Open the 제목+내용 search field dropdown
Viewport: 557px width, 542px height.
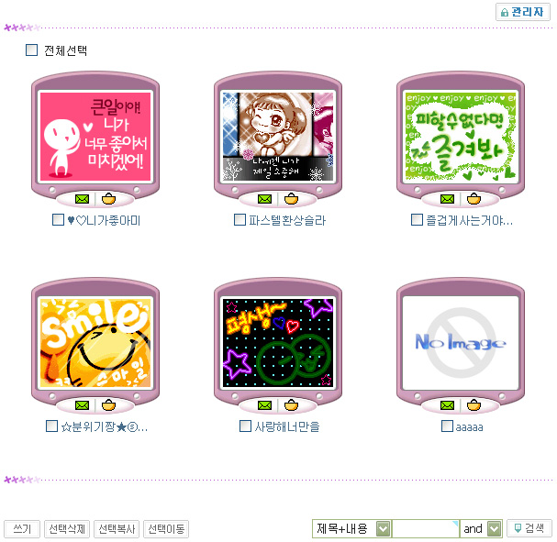coord(383,528)
